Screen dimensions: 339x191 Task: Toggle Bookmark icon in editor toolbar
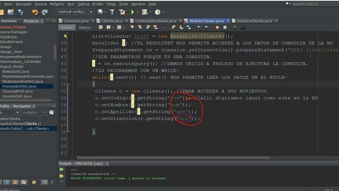[x=189, y=27]
